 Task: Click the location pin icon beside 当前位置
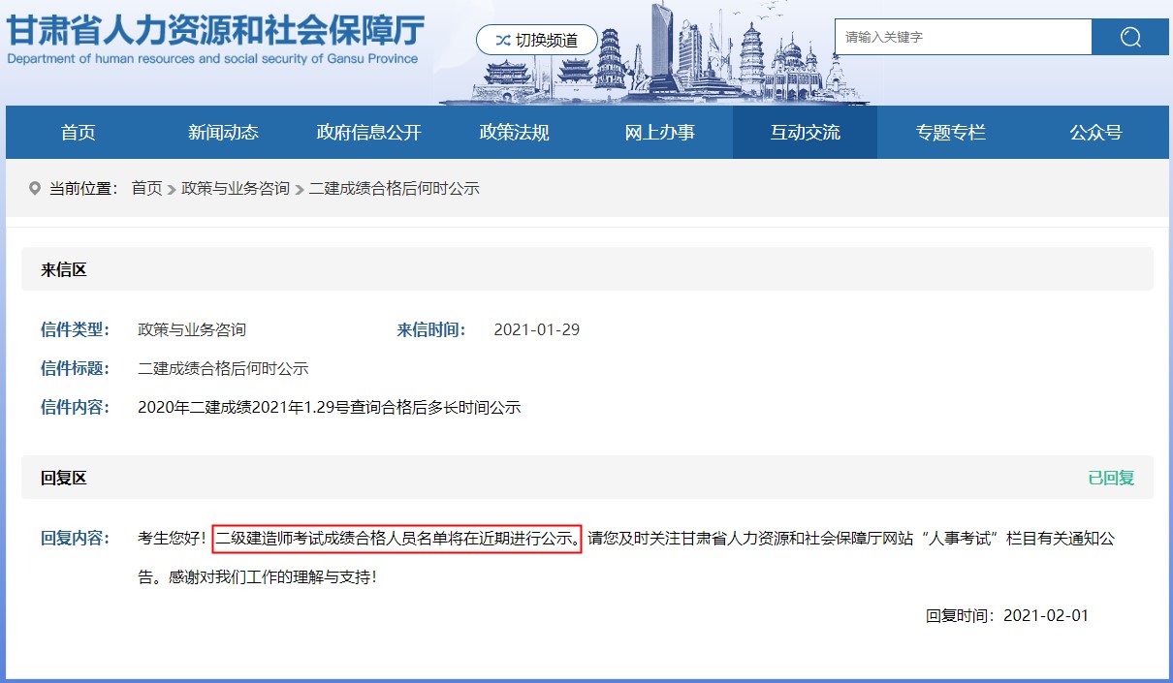click(x=35, y=188)
